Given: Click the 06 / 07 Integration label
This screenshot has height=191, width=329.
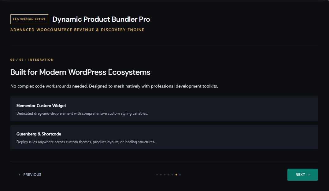Looking at the screenshot, I should click(32, 60).
